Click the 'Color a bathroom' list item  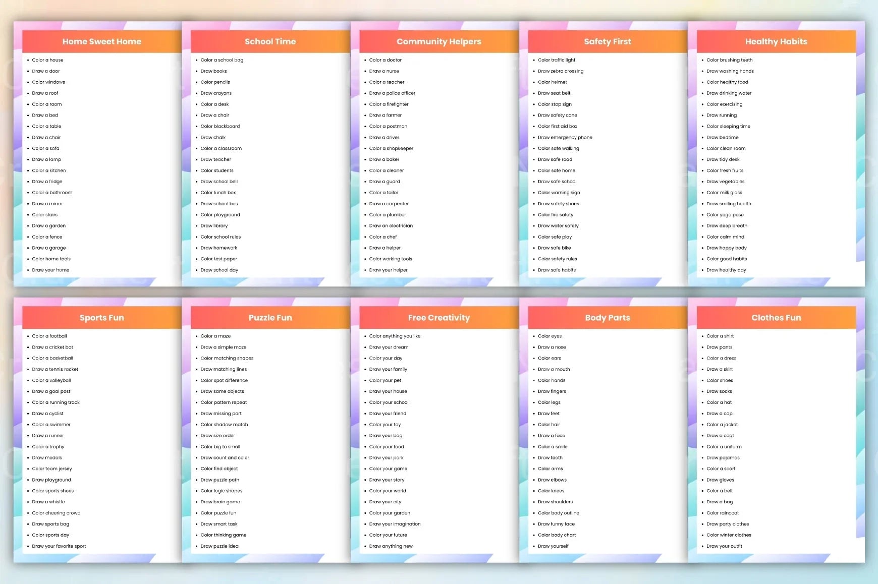point(52,193)
